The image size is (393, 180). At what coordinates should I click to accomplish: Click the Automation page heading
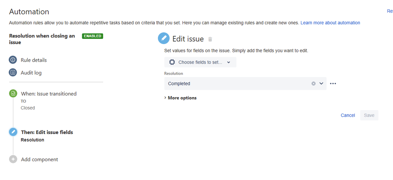tap(29, 12)
